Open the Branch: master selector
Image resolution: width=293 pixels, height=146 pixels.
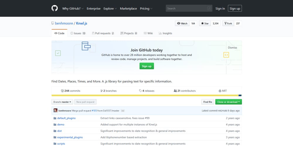[62, 102]
